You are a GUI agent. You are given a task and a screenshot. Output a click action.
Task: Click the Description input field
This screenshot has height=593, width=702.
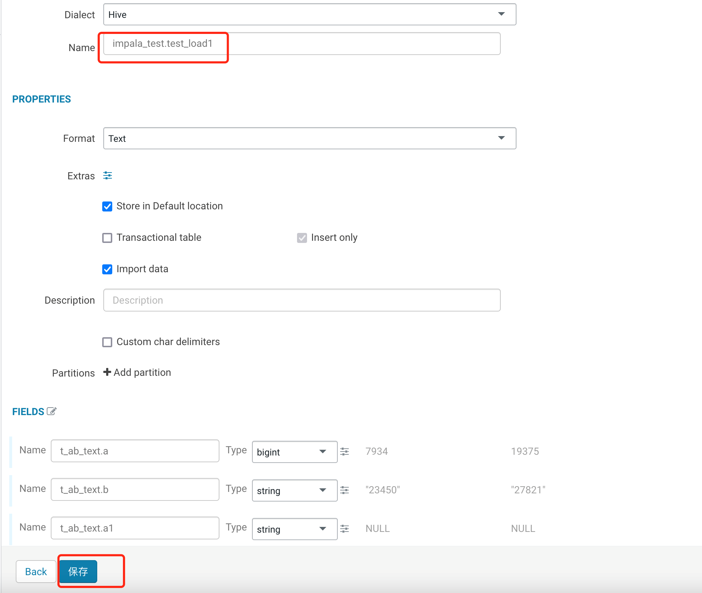[x=301, y=300]
